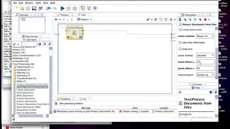230x129 pixels.
Task: Toggle add meta information checkbox
Action: click(180, 43)
